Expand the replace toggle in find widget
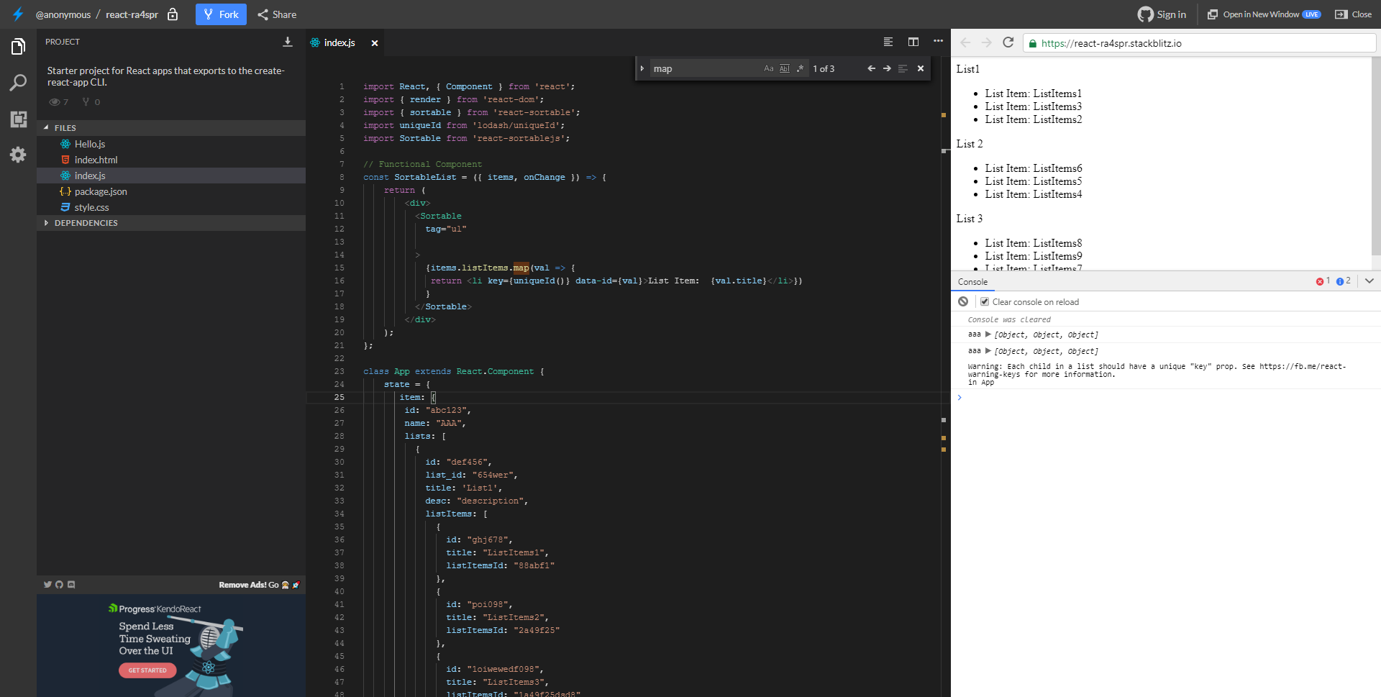 [642, 68]
